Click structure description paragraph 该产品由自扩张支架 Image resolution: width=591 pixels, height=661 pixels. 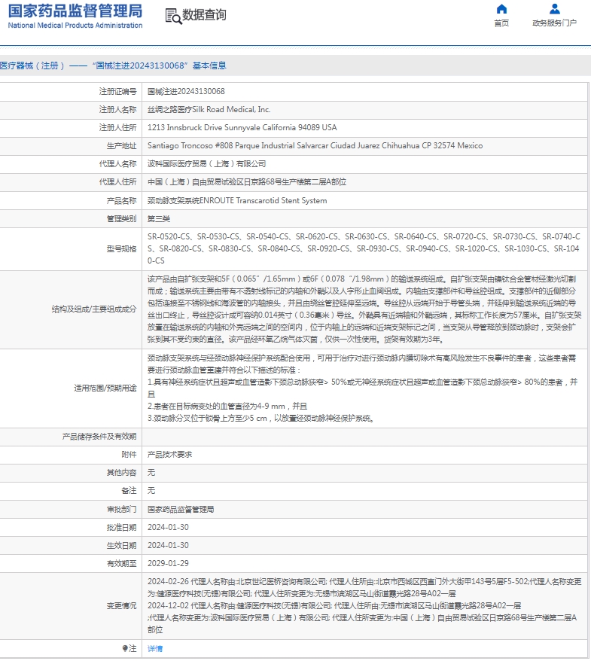pyautogui.click(x=364, y=309)
